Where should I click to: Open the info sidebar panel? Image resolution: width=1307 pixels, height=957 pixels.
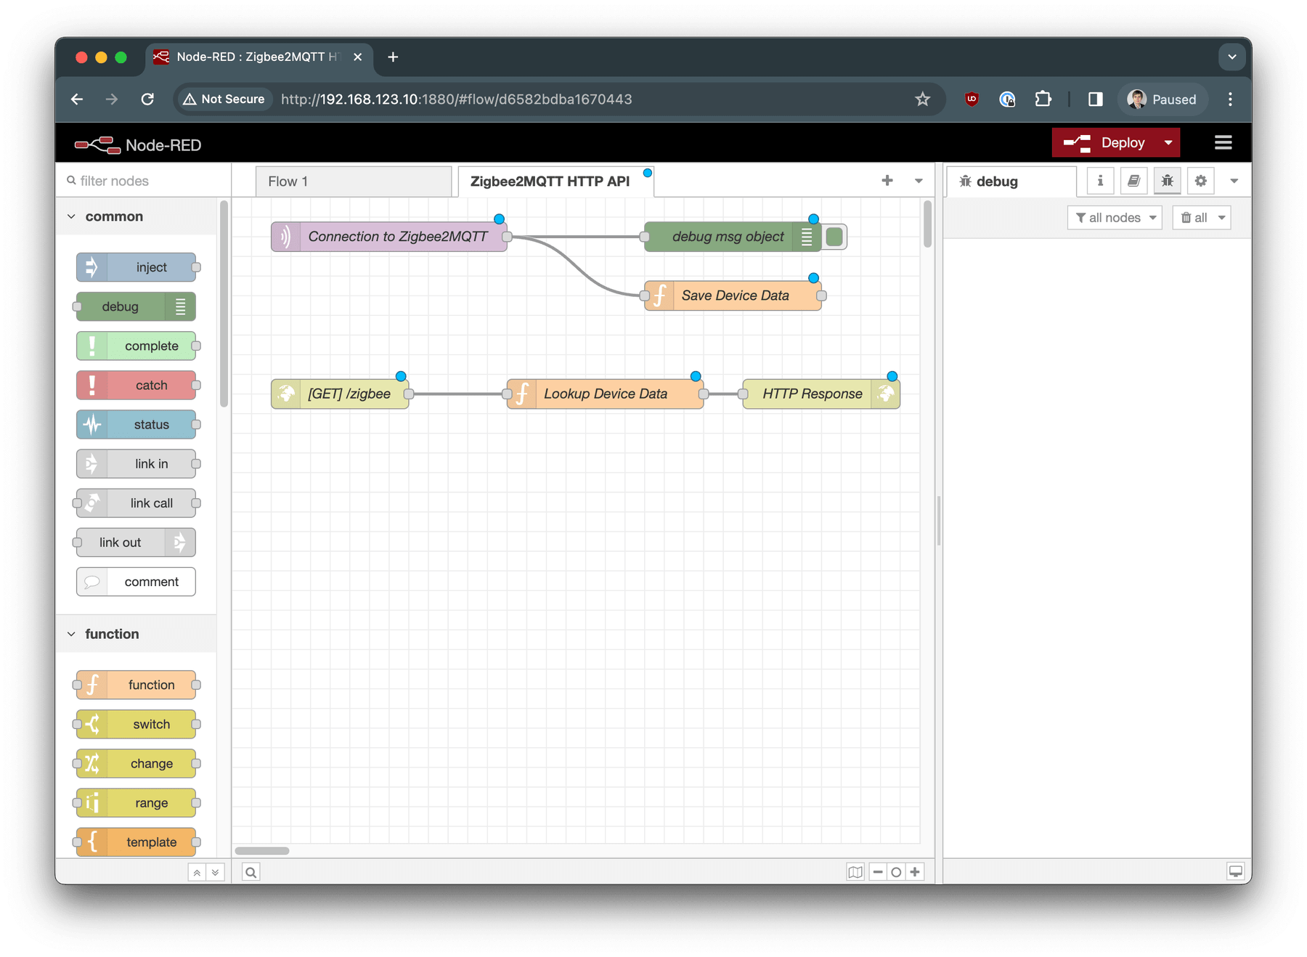tap(1099, 181)
